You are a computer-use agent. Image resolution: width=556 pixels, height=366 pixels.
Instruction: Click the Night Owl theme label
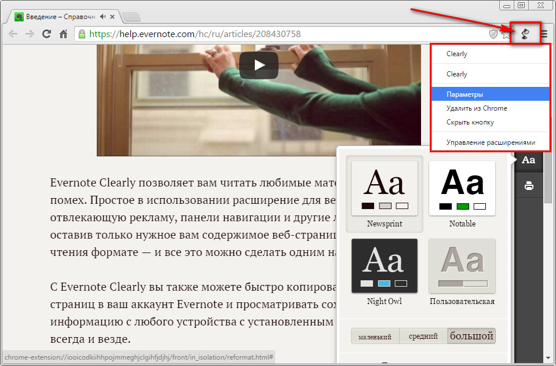385,302
